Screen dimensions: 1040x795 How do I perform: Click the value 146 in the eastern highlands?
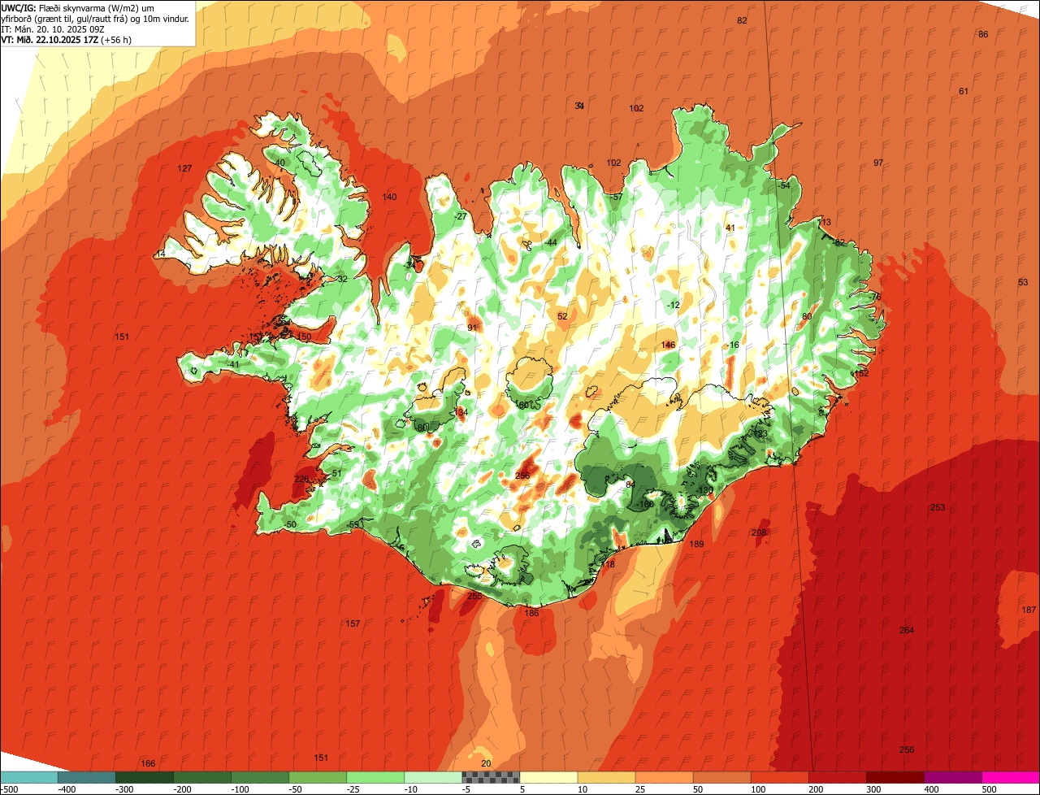click(668, 345)
